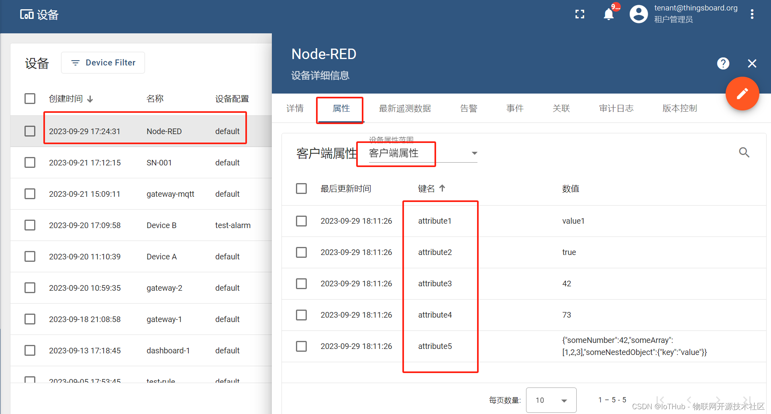
Task: Select all attributes via header checkbox
Action: click(301, 188)
